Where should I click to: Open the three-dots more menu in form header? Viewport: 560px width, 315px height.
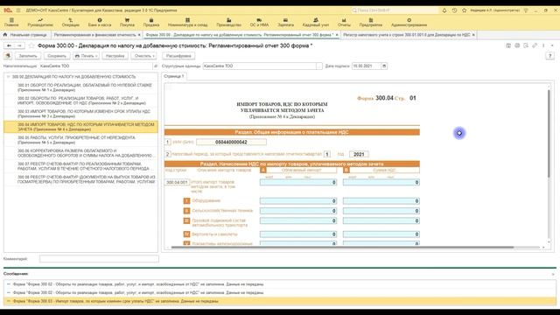(x=543, y=45)
